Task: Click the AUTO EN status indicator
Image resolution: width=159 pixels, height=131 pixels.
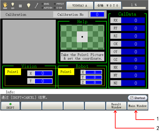Action: point(47,8)
